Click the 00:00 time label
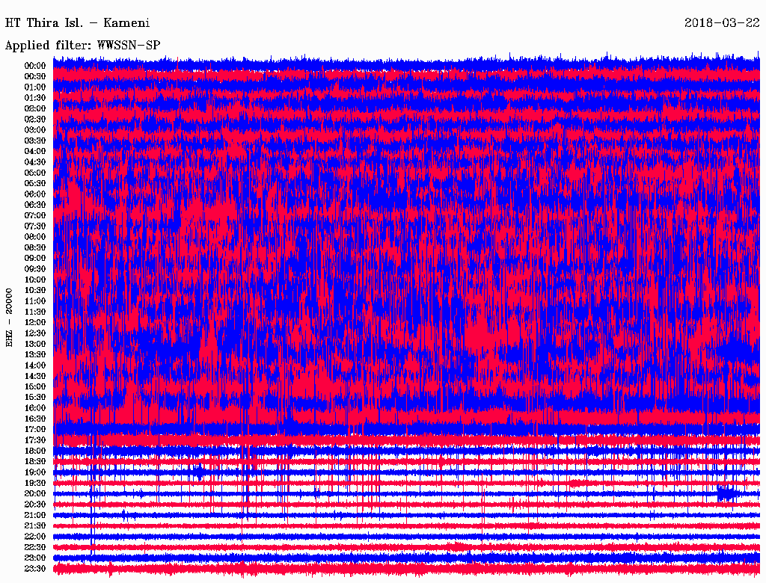 (x=35, y=66)
